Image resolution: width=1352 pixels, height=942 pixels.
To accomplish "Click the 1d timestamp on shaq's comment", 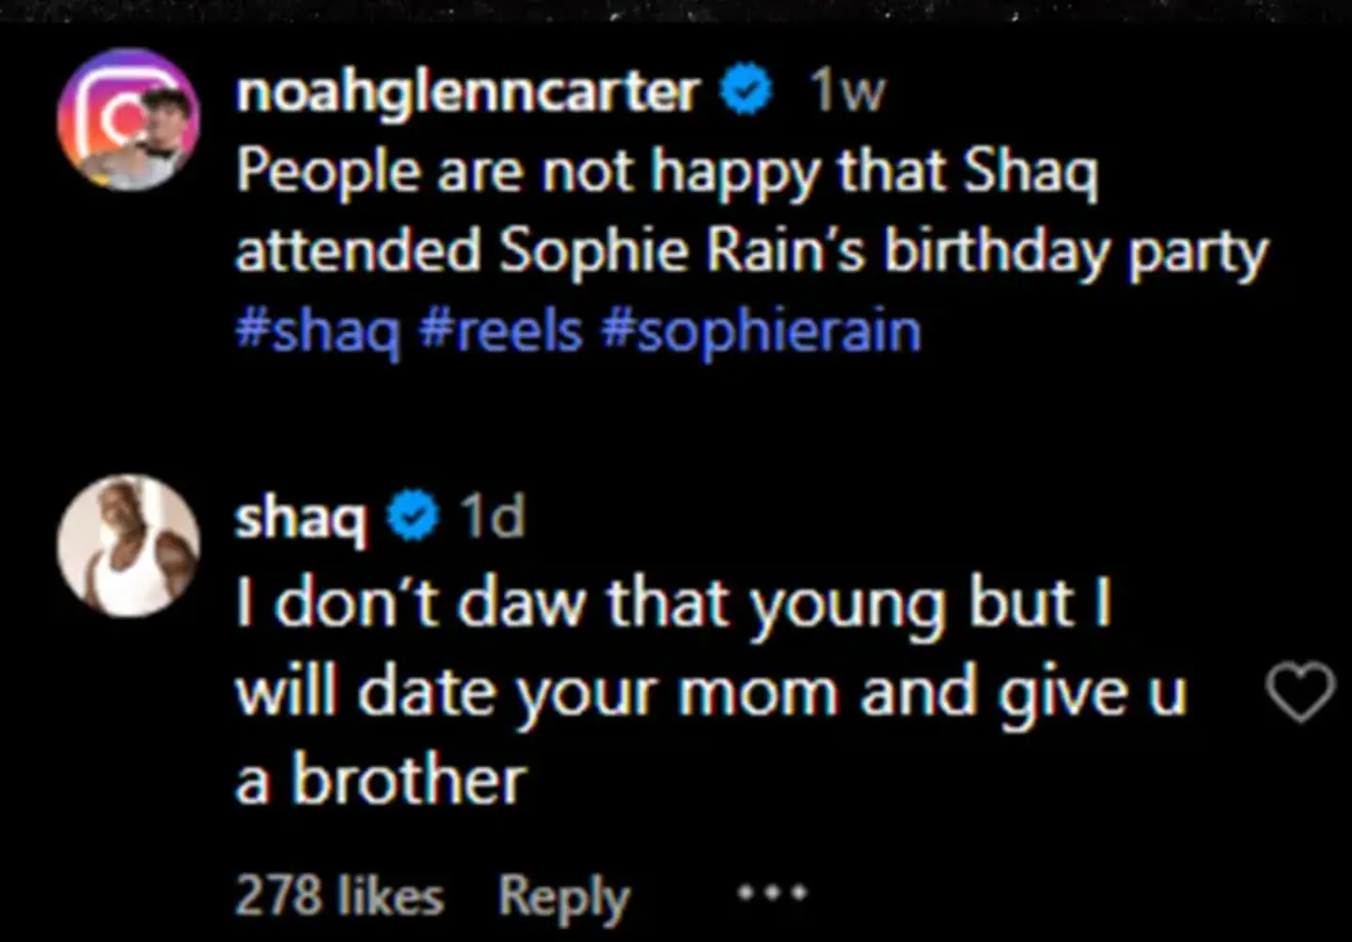I will (x=492, y=516).
